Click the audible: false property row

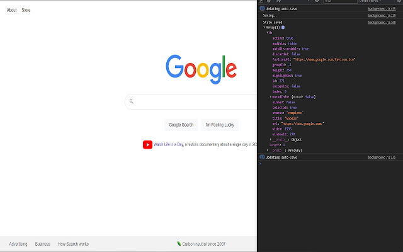click(x=285, y=43)
